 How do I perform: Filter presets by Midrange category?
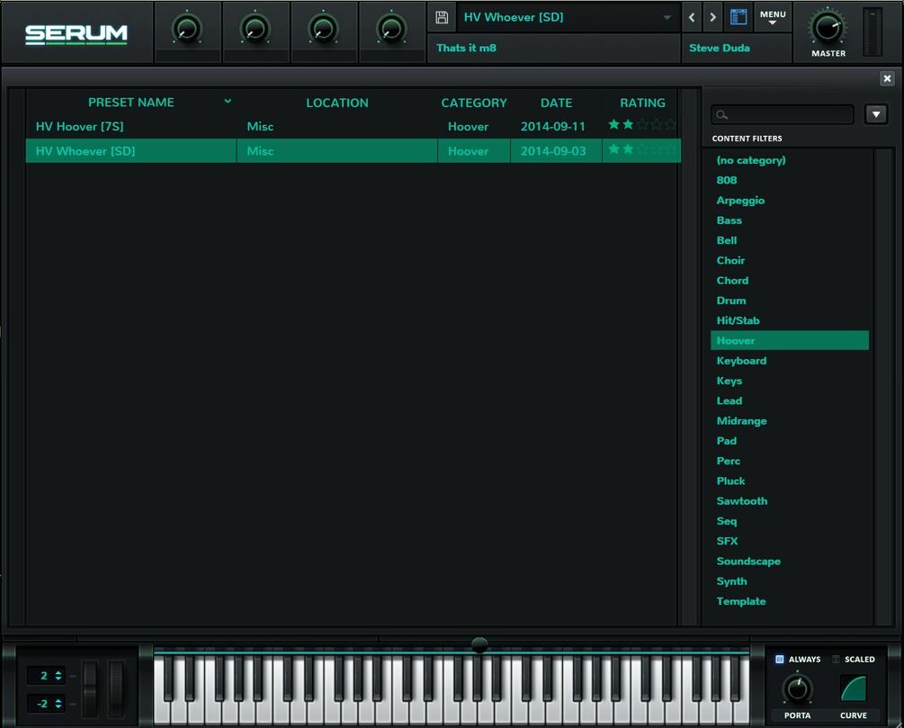click(x=741, y=420)
